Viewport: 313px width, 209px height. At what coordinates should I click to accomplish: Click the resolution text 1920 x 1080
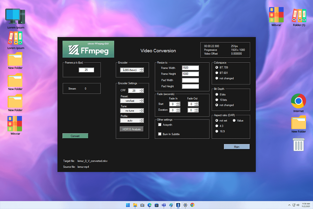(238, 50)
